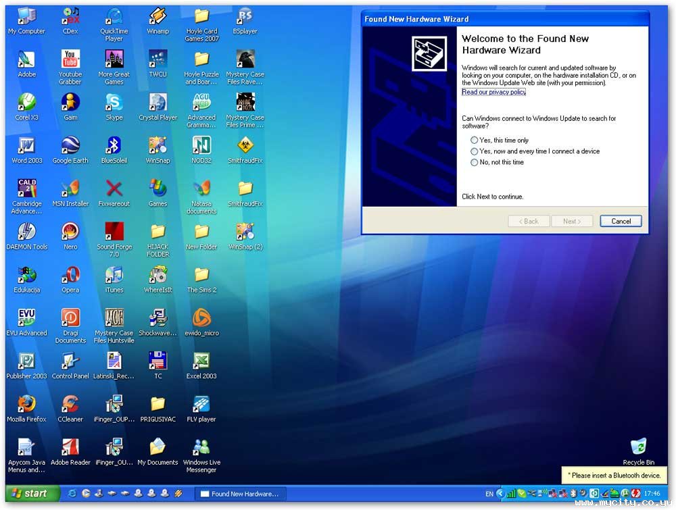Open The Sims 2 folder

pyautogui.click(x=201, y=280)
